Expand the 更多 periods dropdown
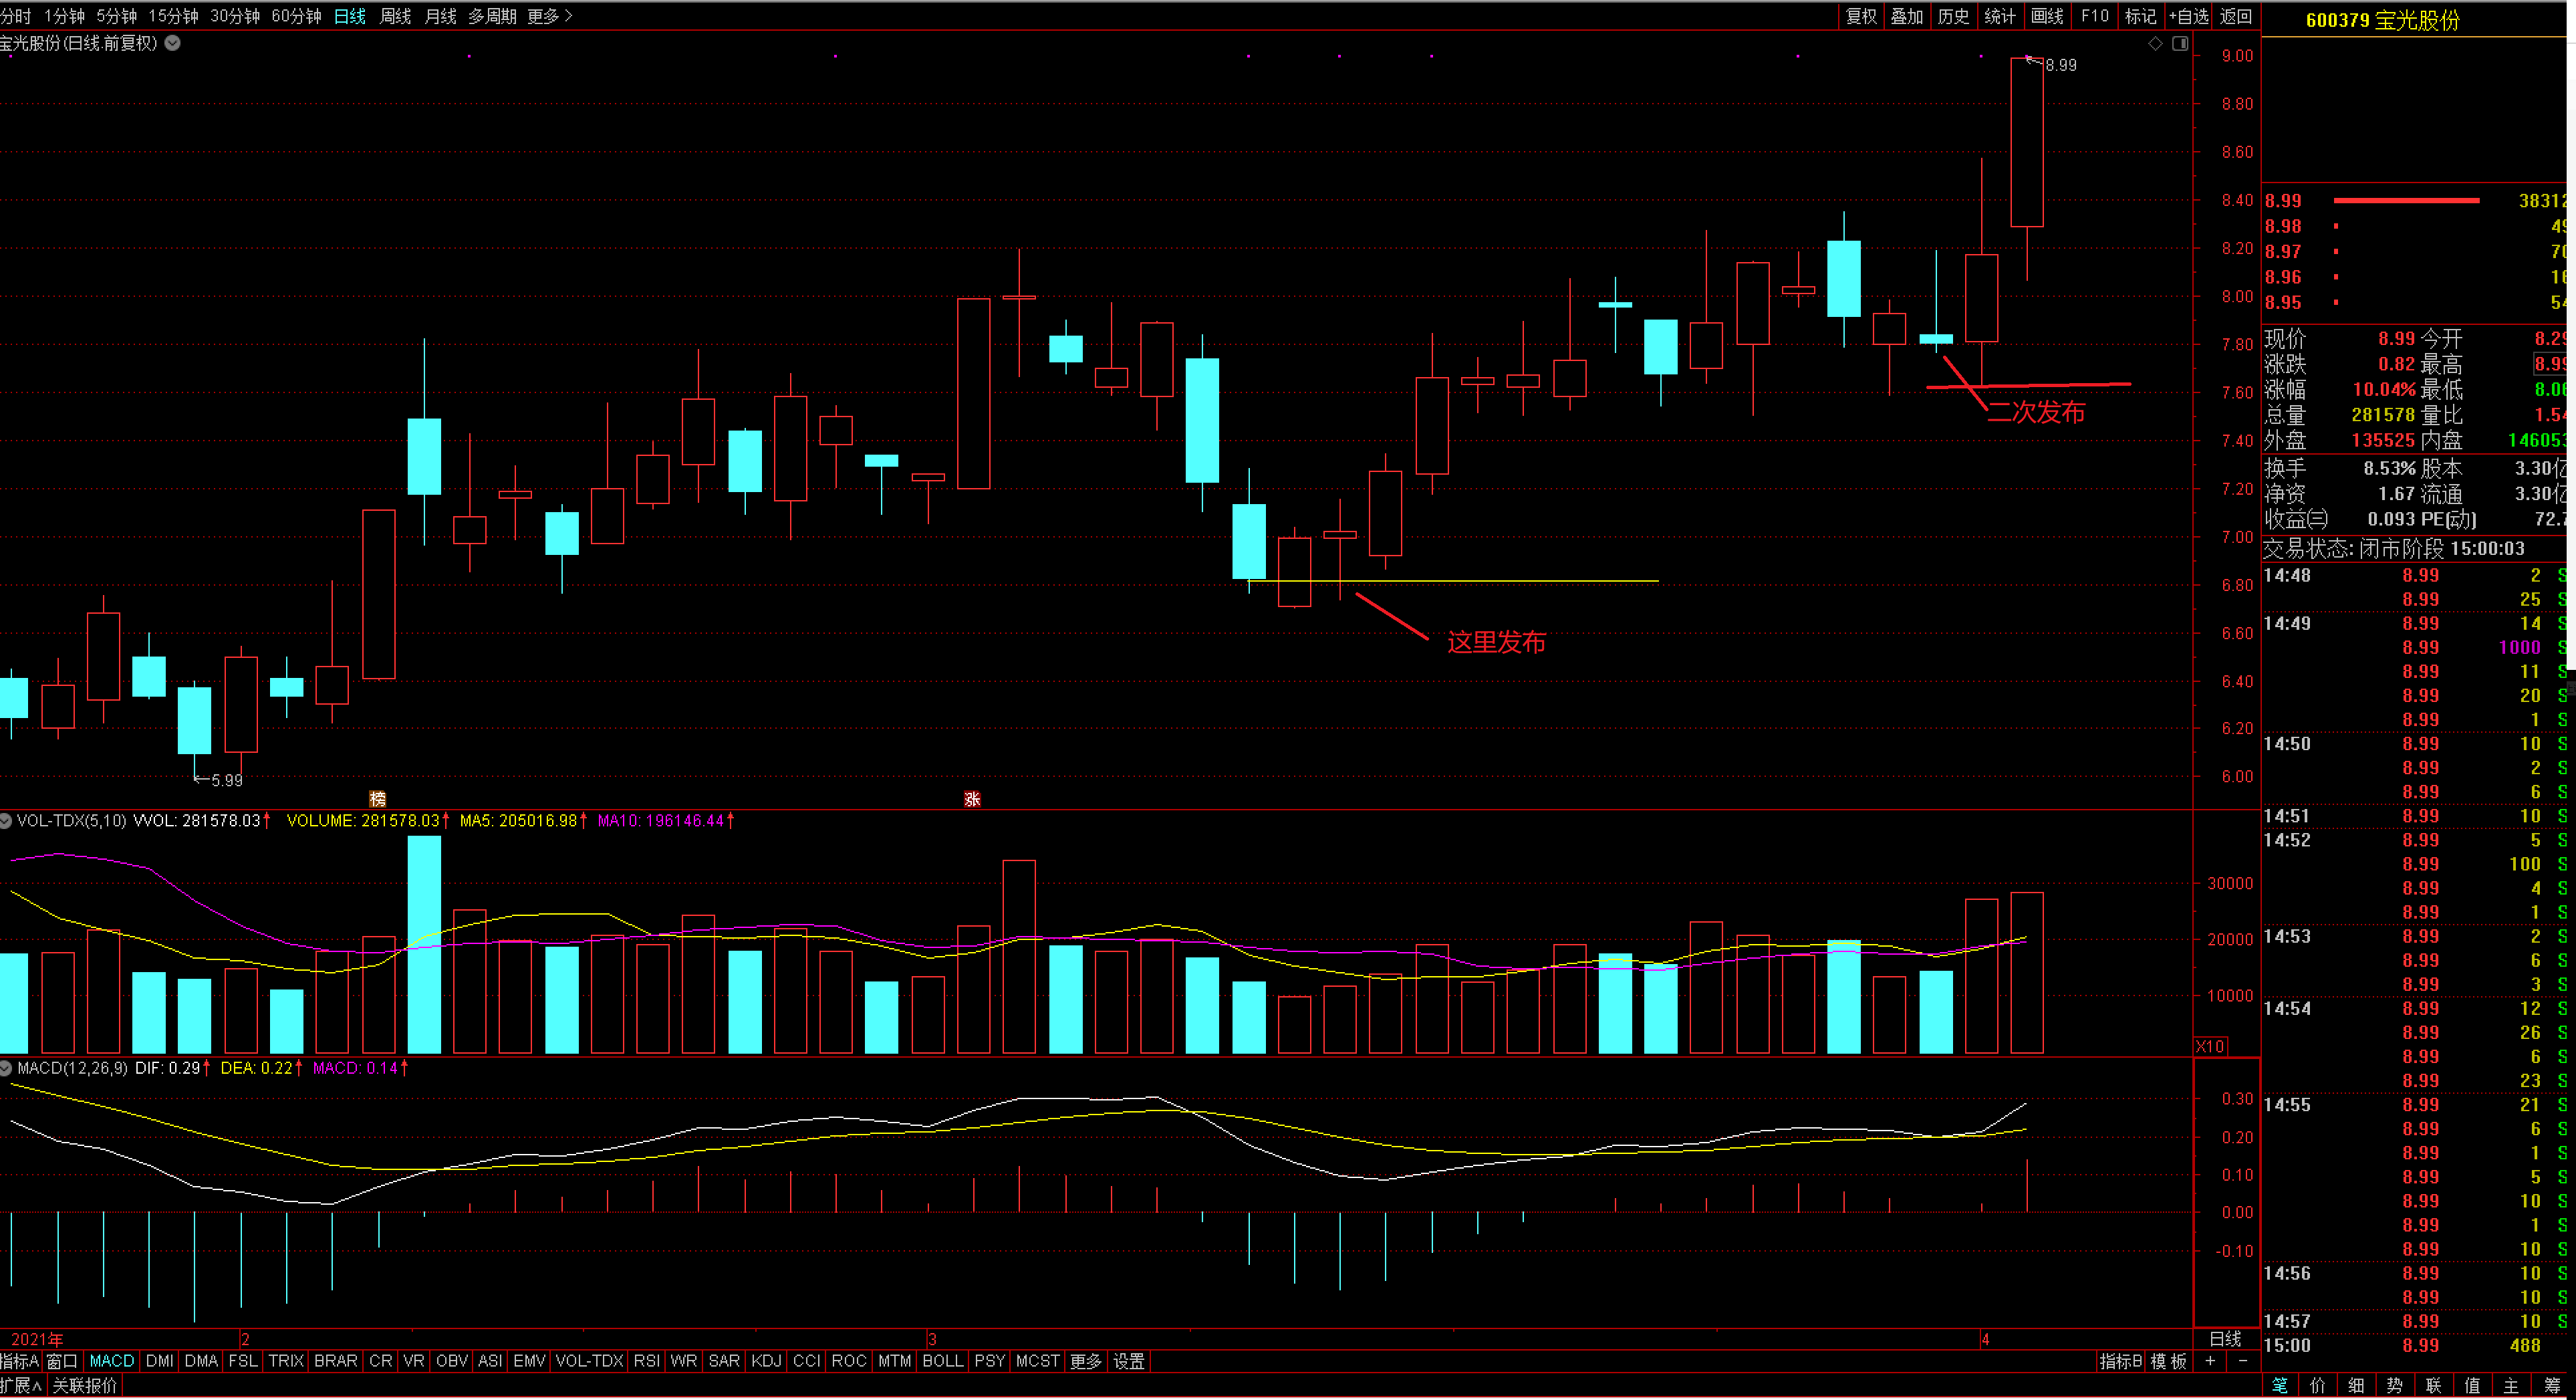The image size is (2576, 1400). click(x=550, y=16)
